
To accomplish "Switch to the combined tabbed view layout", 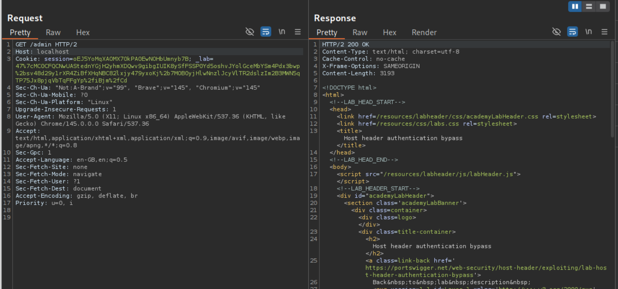I will coord(603,6).
